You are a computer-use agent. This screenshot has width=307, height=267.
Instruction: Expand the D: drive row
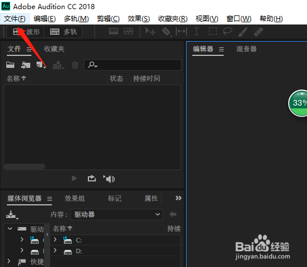tap(55, 250)
